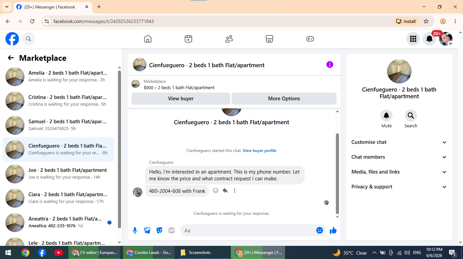Viewport: 463px width, 259px height.
Task: Open Samuel's apartment conversation
Action: click(59, 125)
